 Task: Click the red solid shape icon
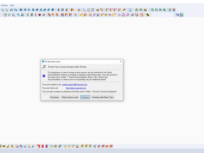point(40,15)
